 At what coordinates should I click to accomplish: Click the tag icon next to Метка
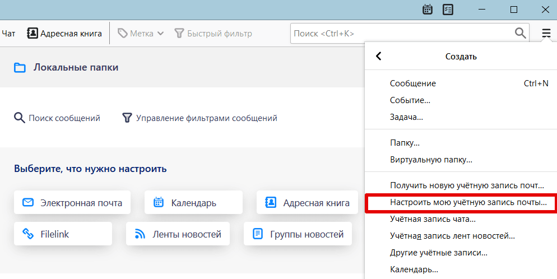coord(123,34)
